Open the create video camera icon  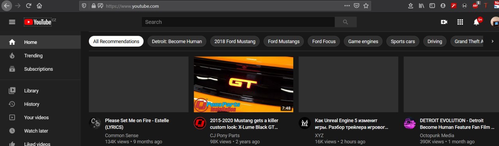(x=444, y=22)
